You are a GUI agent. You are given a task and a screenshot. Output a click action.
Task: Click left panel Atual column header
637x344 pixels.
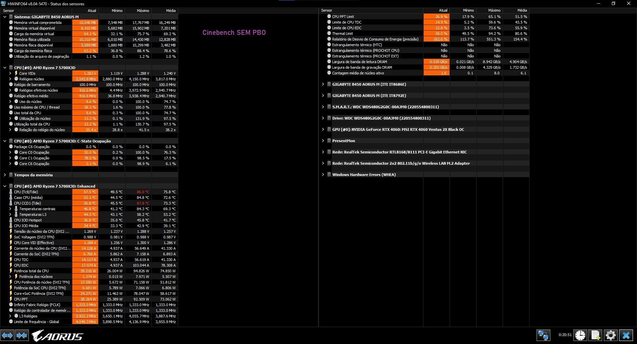85,11
